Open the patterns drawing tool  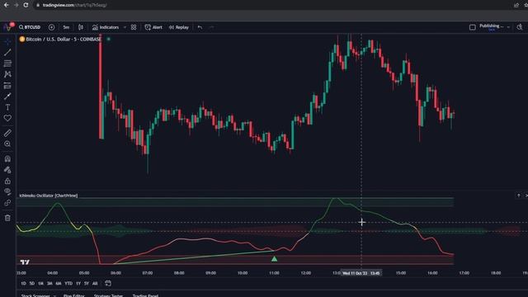(x=7, y=74)
